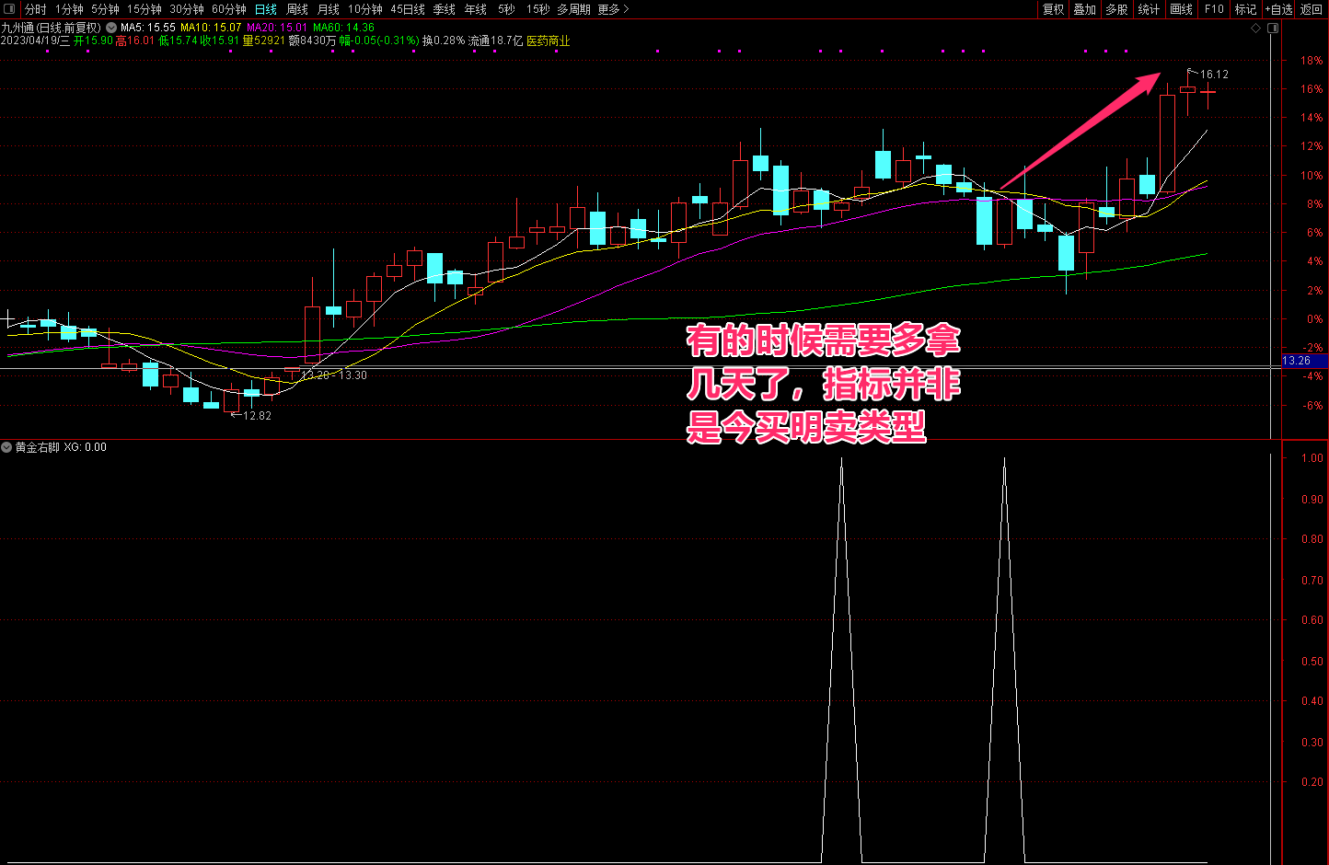Click the diamond marker icon above the chart
Image resolution: width=1329 pixels, height=865 pixels.
(x=1256, y=29)
